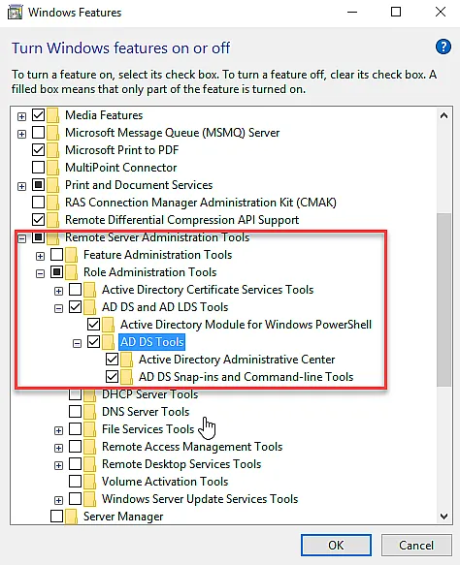460x565 pixels.
Task: Check the DNS Server Tools checkbox
Action: pos(75,411)
